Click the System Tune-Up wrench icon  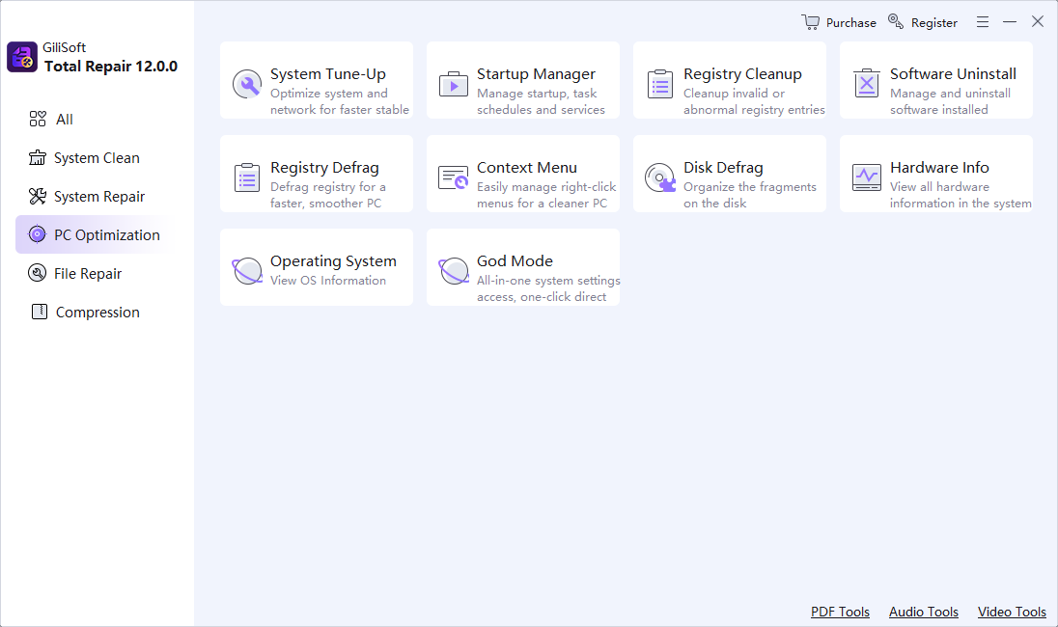(247, 84)
